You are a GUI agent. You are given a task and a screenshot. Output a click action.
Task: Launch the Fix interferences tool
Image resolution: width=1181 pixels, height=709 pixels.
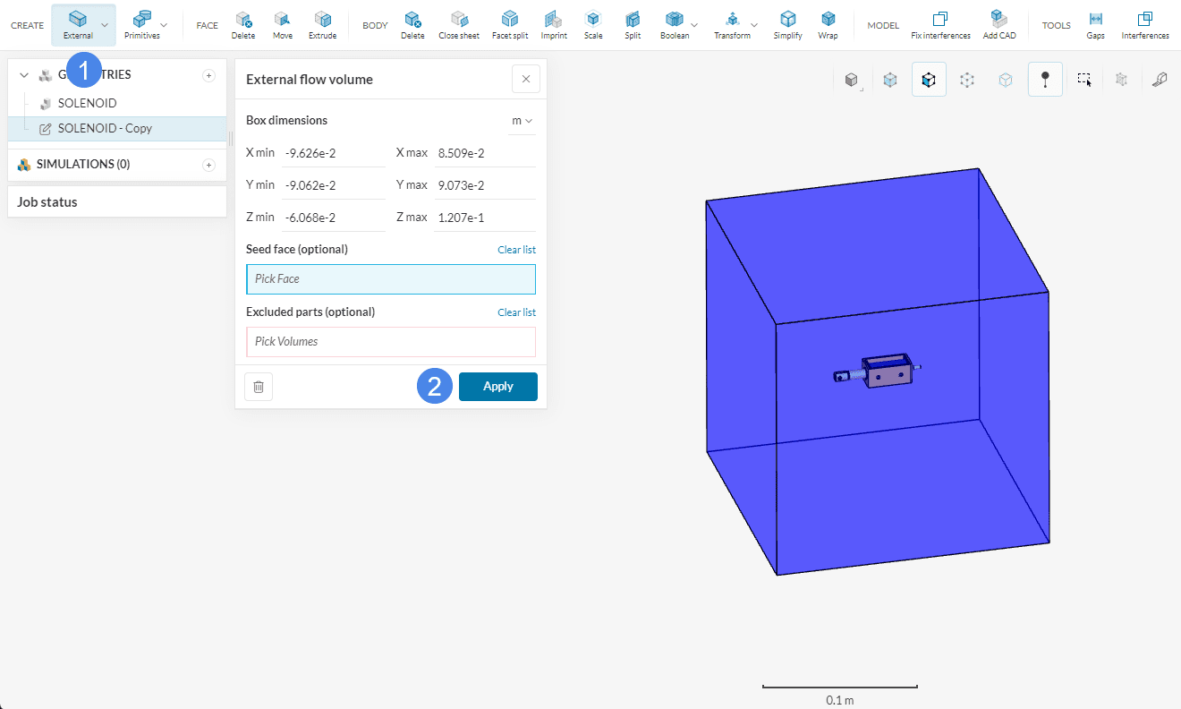click(x=940, y=24)
